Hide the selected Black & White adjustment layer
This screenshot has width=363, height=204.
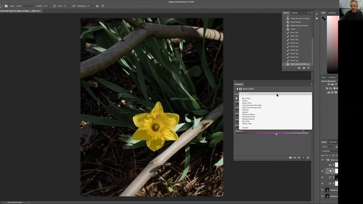(x=322, y=171)
